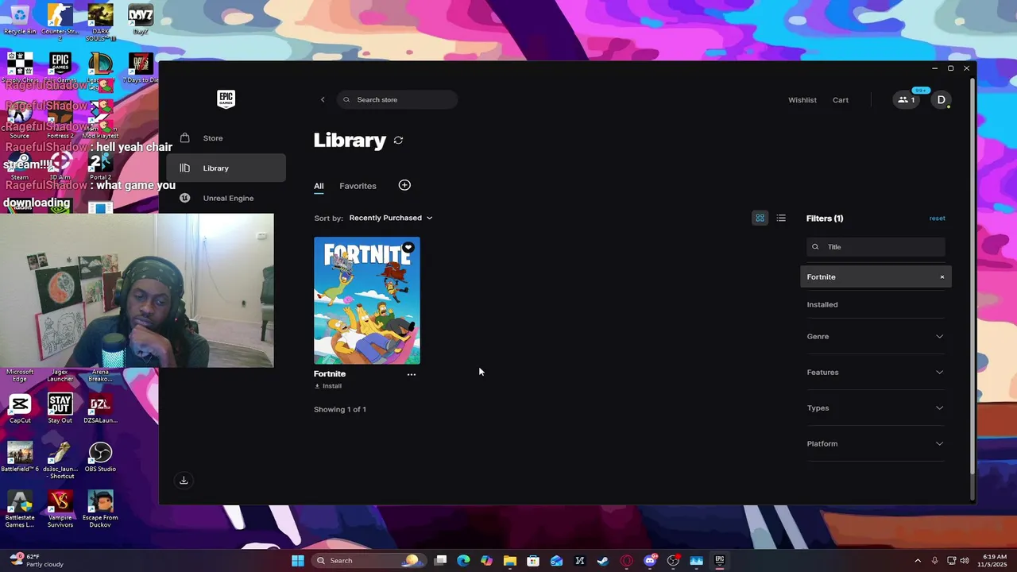Image resolution: width=1017 pixels, height=572 pixels.
Task: Go back using the arrow beside Search store
Action: [323, 99]
